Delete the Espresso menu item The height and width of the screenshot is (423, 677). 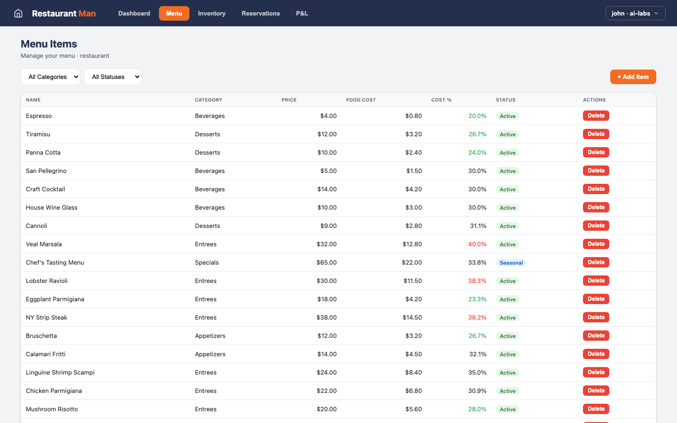tap(596, 115)
